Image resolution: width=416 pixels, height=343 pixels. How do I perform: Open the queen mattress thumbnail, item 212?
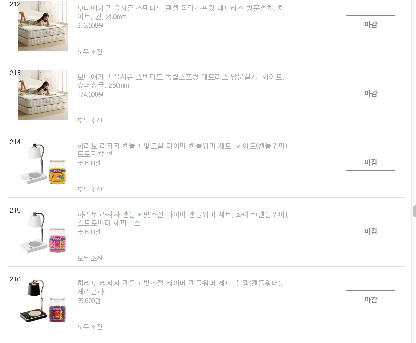pos(43,26)
